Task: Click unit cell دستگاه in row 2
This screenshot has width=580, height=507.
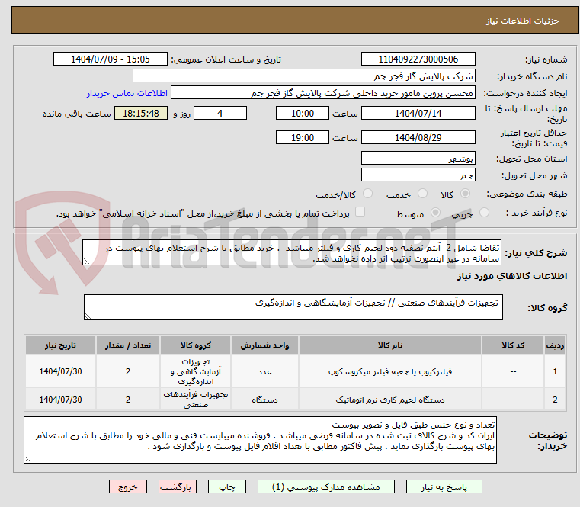Action: (x=264, y=400)
